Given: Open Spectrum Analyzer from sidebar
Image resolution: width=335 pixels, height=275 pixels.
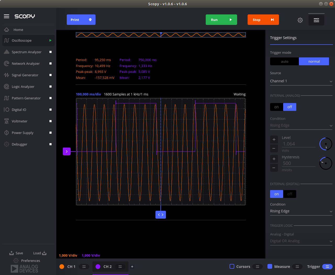Looking at the screenshot, I should tap(26, 52).
